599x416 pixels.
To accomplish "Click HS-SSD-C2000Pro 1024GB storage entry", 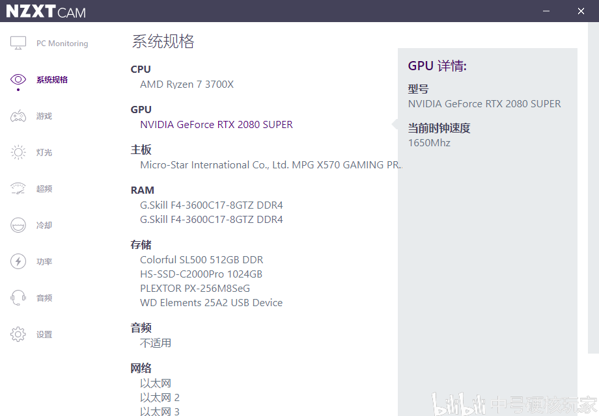I will (201, 274).
